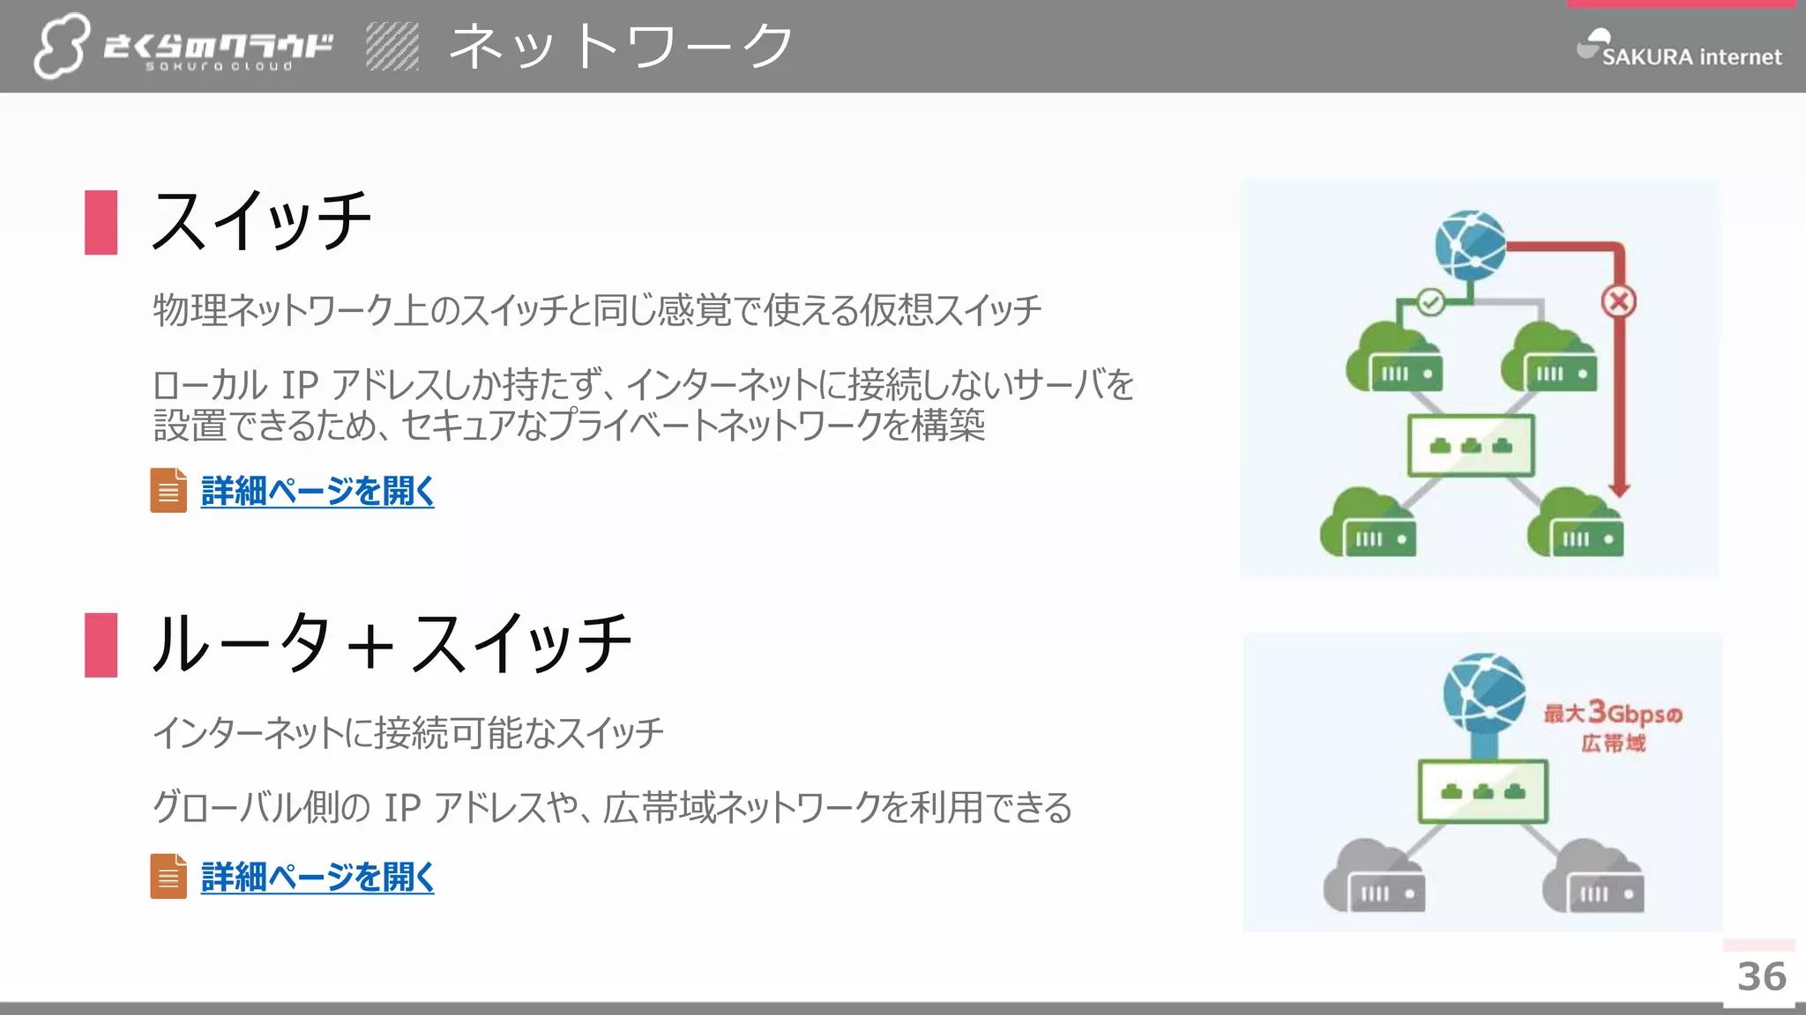The image size is (1806, 1015).
Task: Click the SAKURA internet logo
Action: pyautogui.click(x=1679, y=49)
